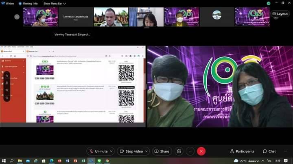Click the Viewing Taweesak Sanpech... label
The image size is (293, 164).
[x=72, y=35]
